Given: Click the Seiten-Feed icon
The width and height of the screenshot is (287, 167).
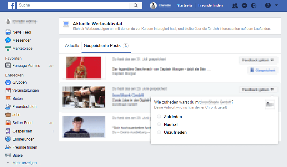Looking at the screenshot, I should click(8, 123).
